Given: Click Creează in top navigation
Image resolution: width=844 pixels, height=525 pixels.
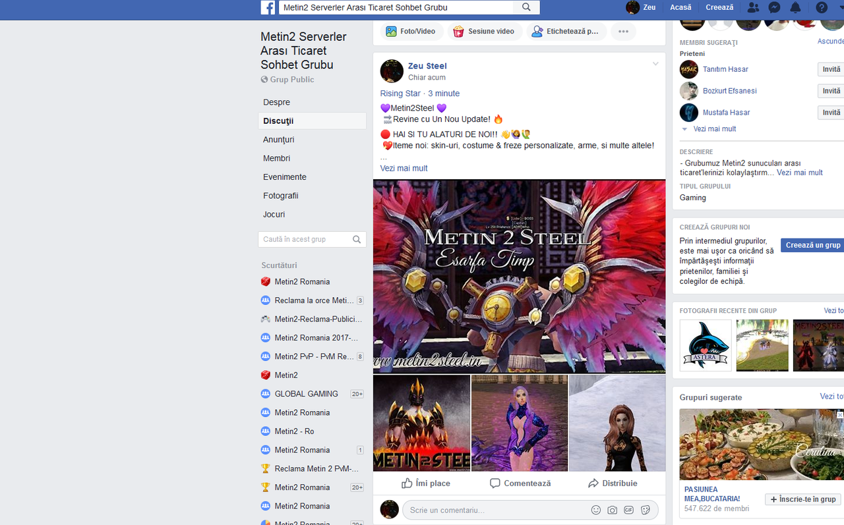Looking at the screenshot, I should (719, 7).
